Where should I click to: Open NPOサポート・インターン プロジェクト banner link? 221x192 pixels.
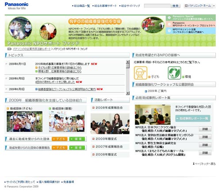191,24
